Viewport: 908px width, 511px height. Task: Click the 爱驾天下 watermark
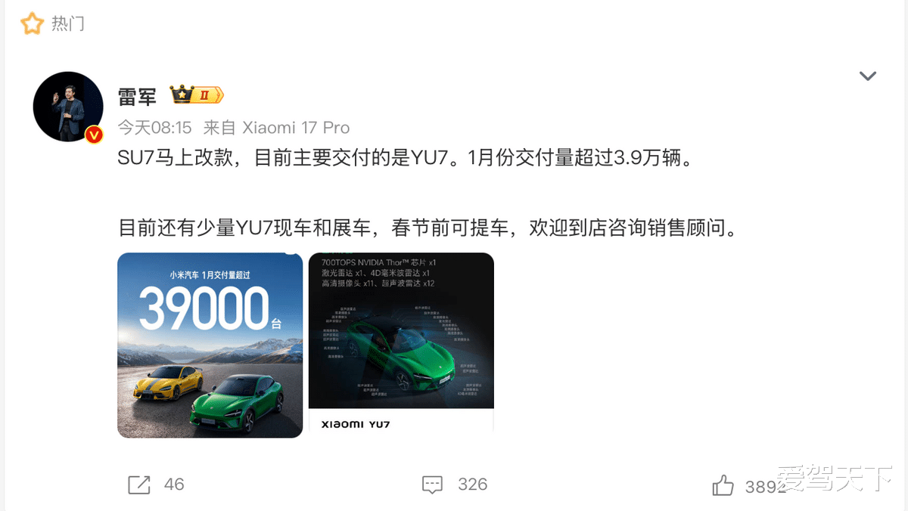point(836,478)
